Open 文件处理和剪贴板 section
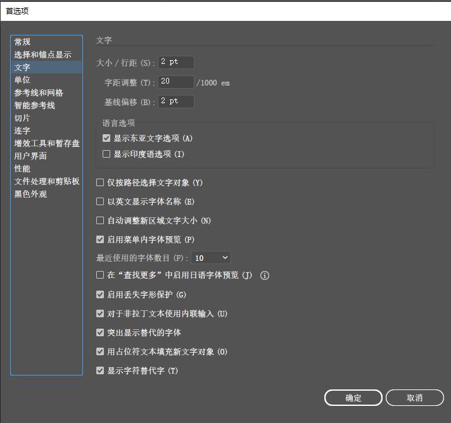The height and width of the screenshot is (423, 451). (47, 181)
